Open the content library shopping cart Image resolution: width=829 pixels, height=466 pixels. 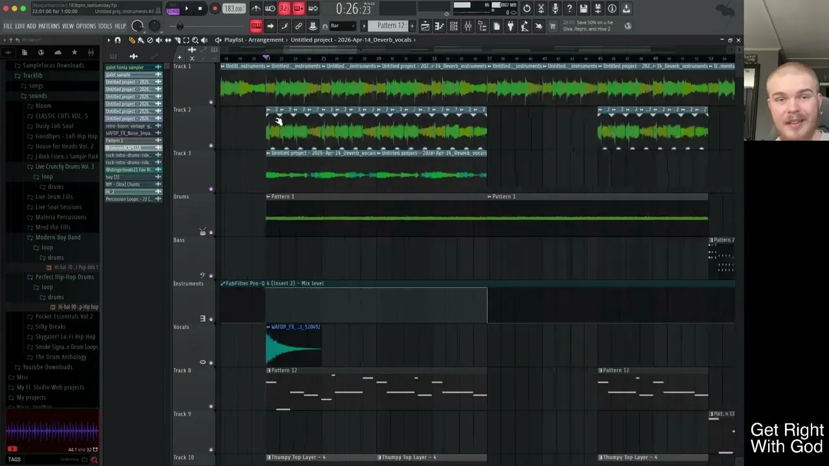pos(552,26)
